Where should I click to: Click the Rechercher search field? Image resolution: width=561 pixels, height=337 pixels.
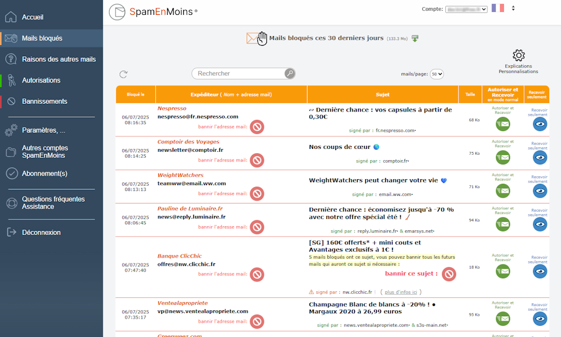tap(239, 74)
